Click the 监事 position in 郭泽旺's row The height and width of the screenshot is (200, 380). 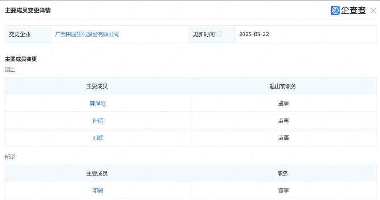284,103
